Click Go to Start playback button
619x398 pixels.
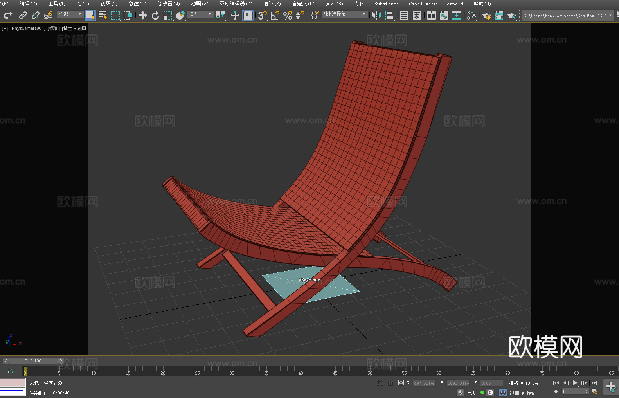556,383
